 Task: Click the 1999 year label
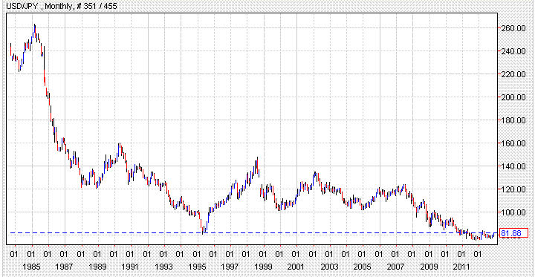[262, 267]
